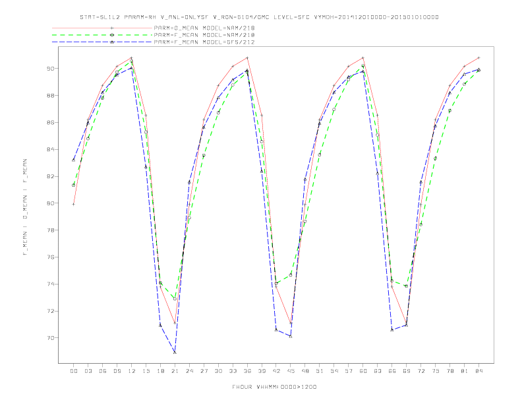Click x-axis tick label 21
Image resolution: width=522 pixels, height=404 pixels.
click(x=175, y=371)
